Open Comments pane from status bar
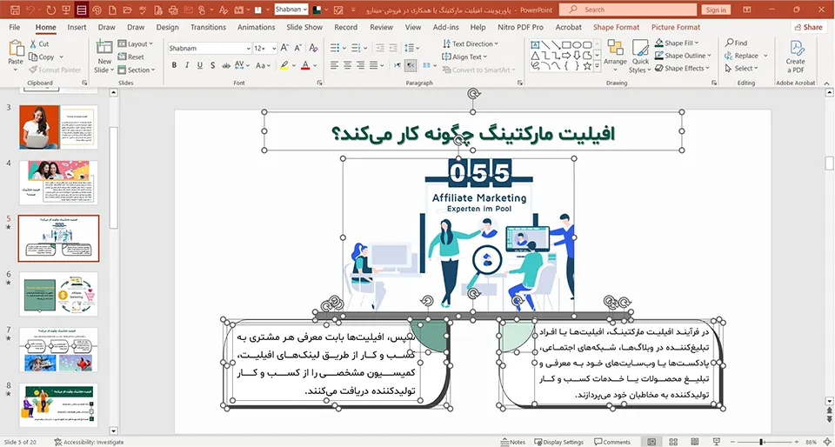This screenshot has height=447, width=835. (612, 442)
